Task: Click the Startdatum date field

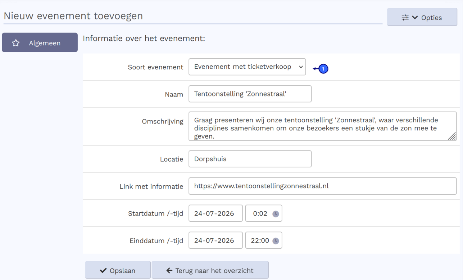Action: 215,213
